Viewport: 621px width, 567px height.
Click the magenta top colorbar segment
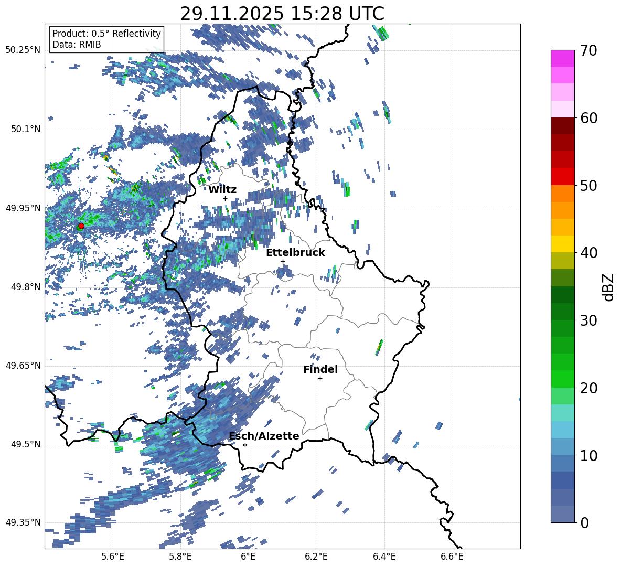coord(562,59)
